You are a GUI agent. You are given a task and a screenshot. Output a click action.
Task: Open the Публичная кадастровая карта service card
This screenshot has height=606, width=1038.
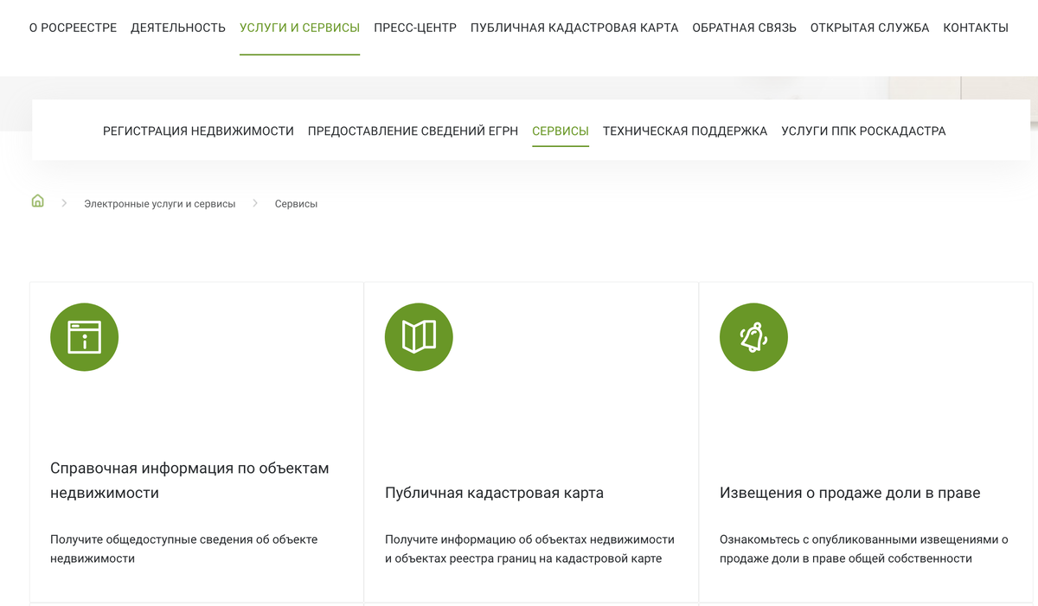tap(494, 492)
